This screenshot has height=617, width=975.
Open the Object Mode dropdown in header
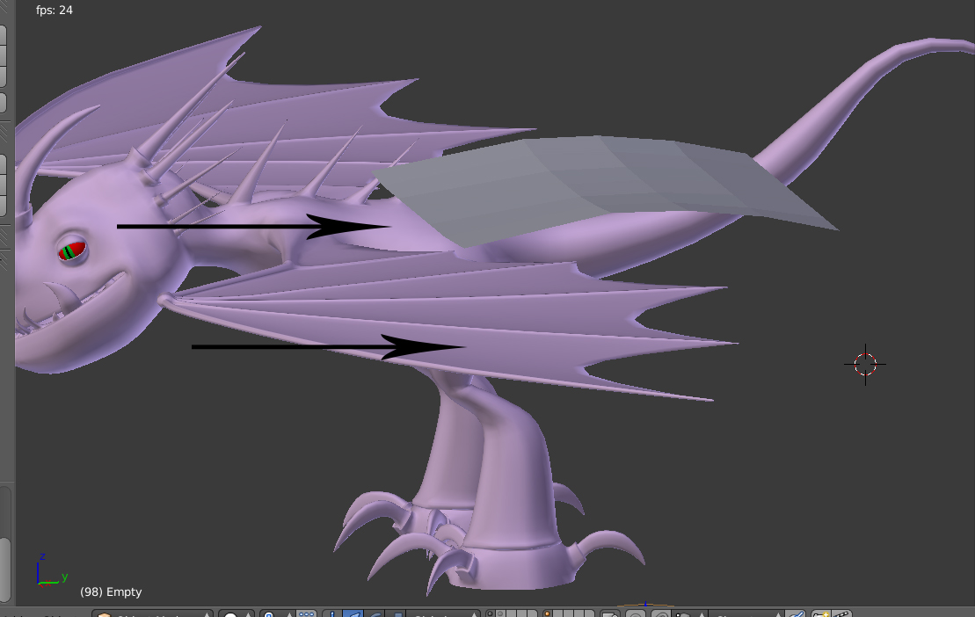[x=152, y=613]
